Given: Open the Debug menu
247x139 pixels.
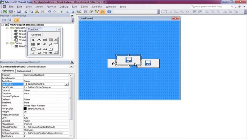Looking at the screenshot, I should point(64,7).
